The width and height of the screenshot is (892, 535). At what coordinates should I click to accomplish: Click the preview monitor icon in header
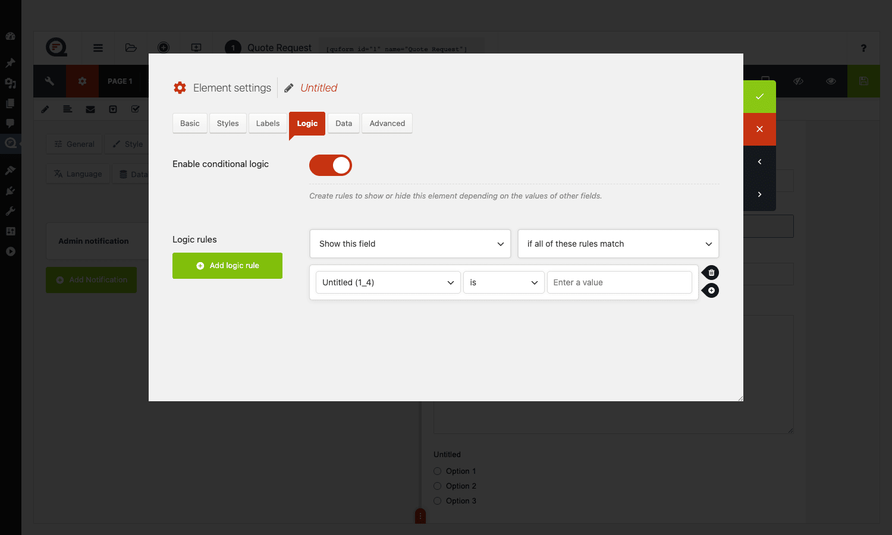[x=196, y=48]
